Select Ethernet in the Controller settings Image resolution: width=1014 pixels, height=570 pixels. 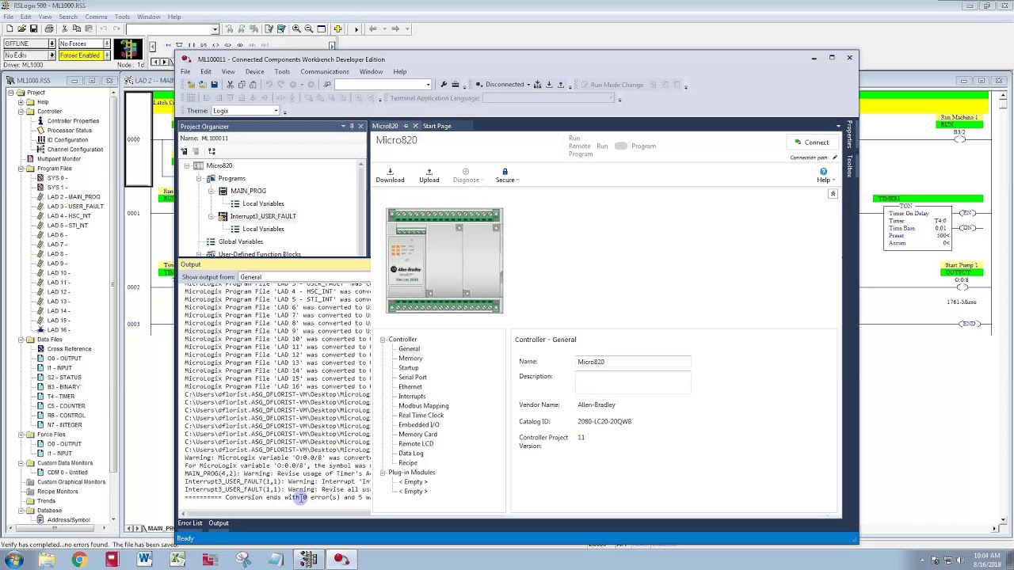410,387
